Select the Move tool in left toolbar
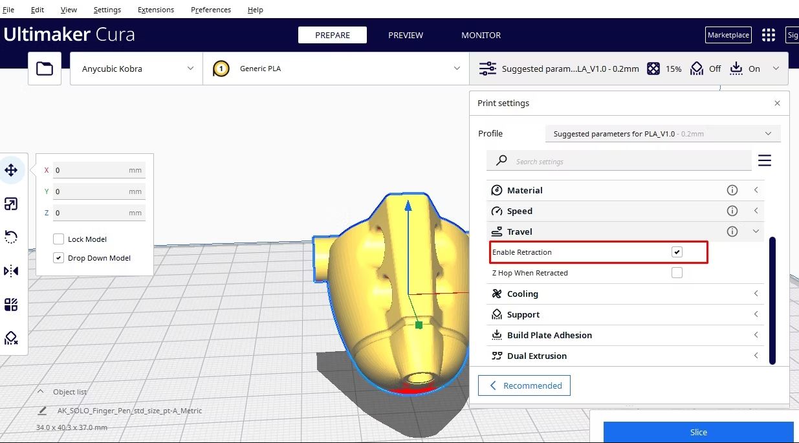799x443 pixels. point(11,170)
